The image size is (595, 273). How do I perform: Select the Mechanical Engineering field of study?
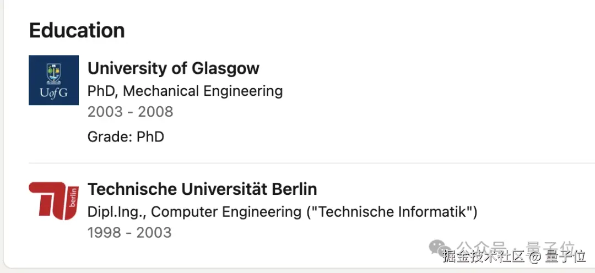click(203, 91)
